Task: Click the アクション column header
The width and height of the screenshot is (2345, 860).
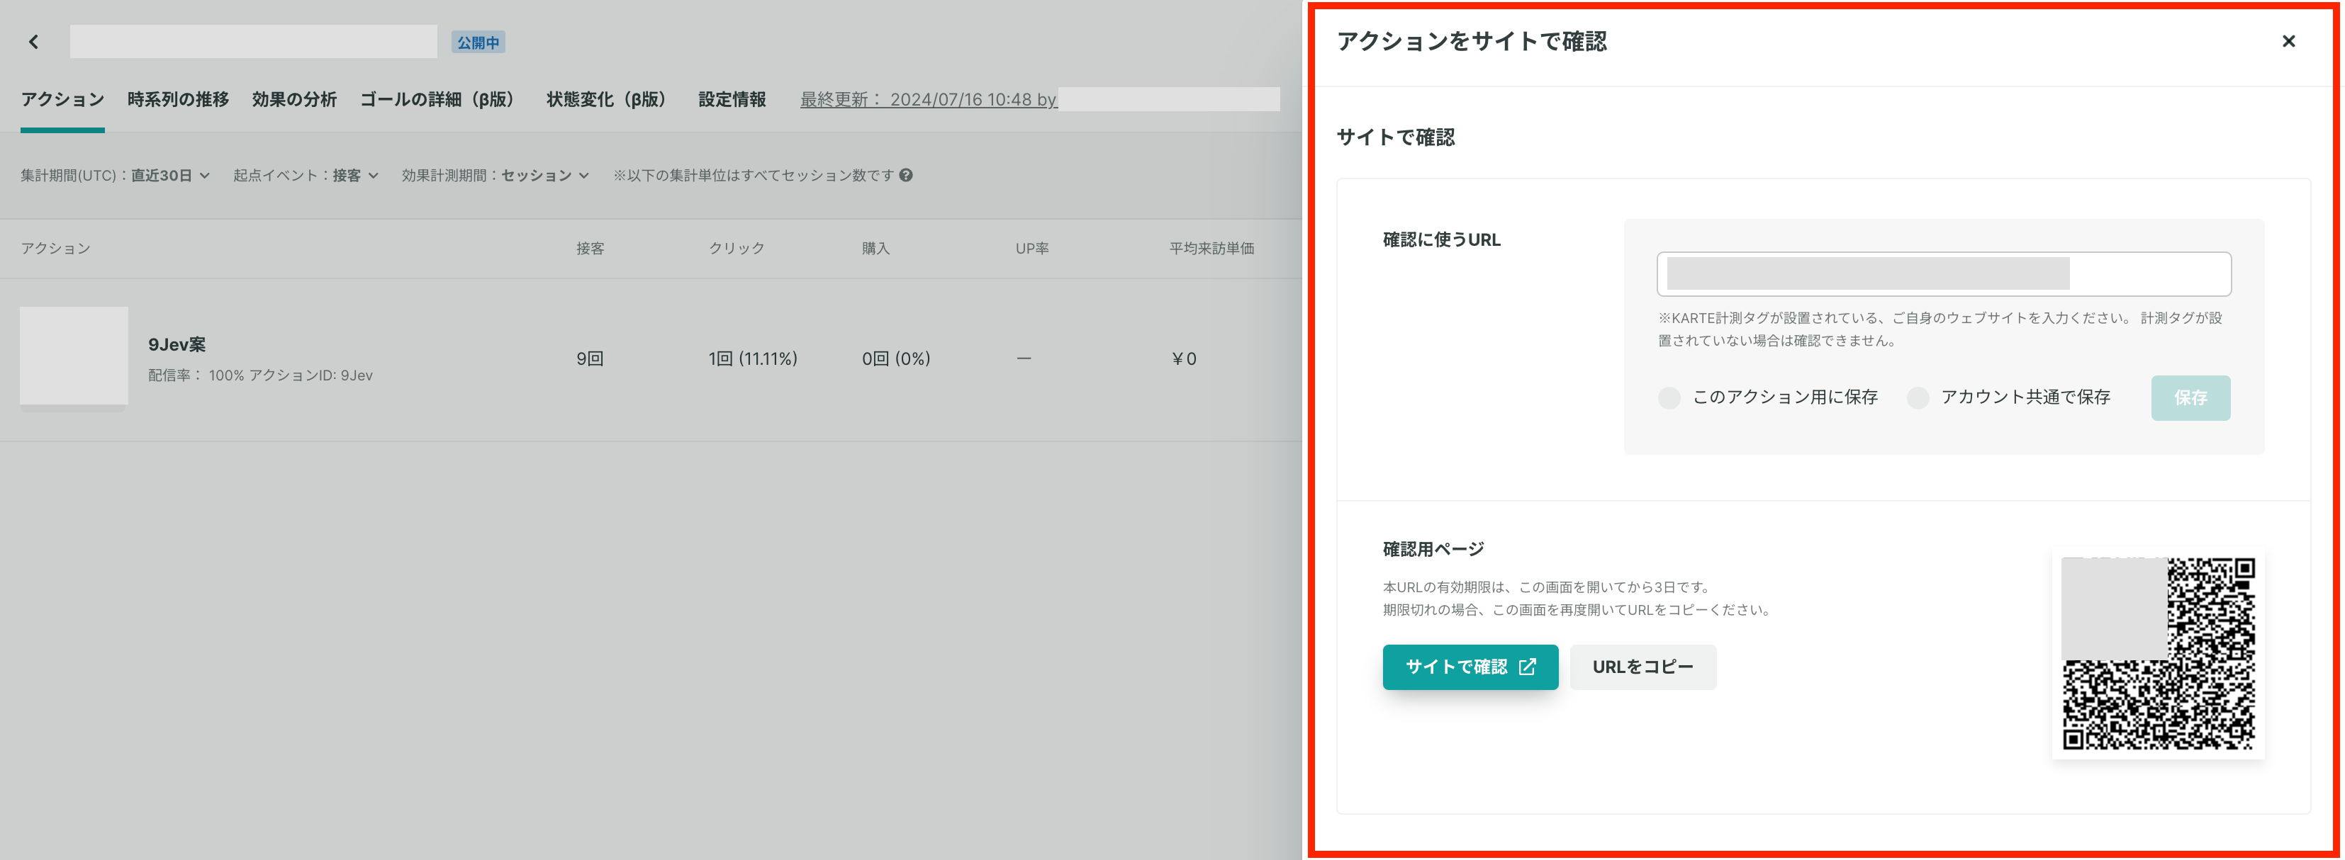Action: coord(55,247)
